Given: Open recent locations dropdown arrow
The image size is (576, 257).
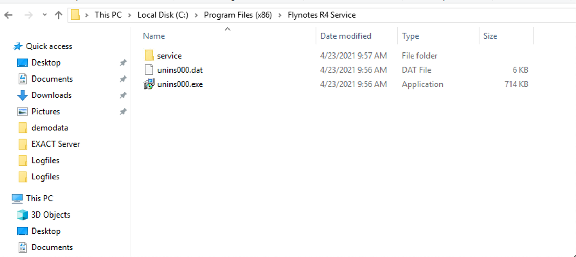Looking at the screenshot, I should point(45,15).
